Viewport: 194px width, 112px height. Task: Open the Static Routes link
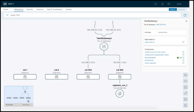pyautogui.click(x=150, y=63)
